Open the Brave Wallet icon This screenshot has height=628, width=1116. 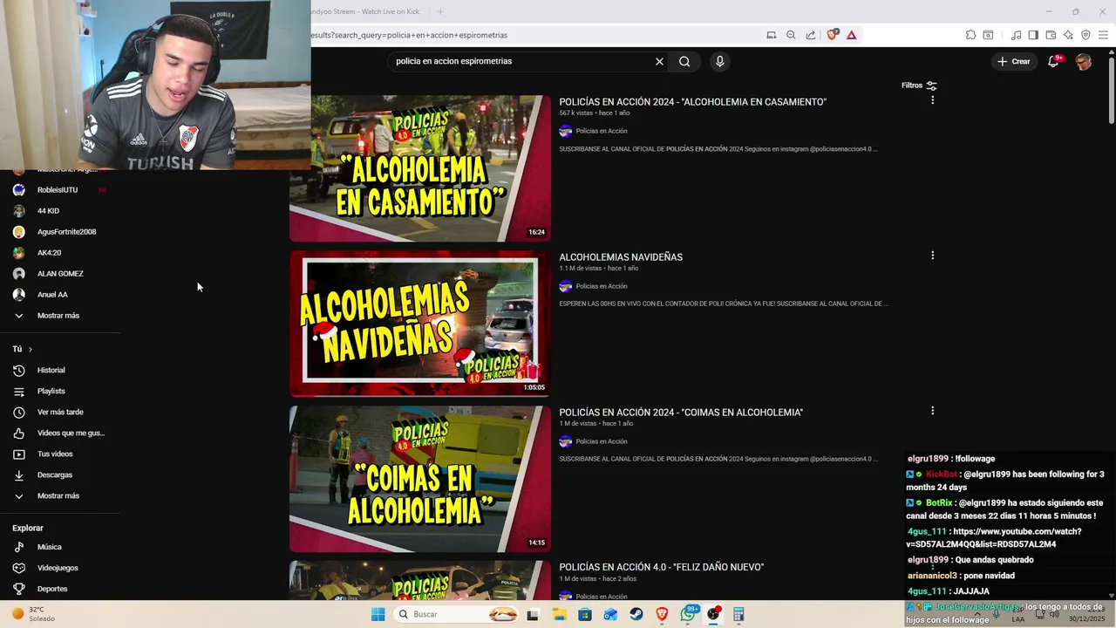(1051, 35)
